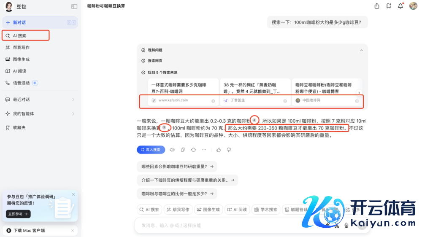Open 帮我写作 in the sidebar
422x237 pixels.
(21, 47)
